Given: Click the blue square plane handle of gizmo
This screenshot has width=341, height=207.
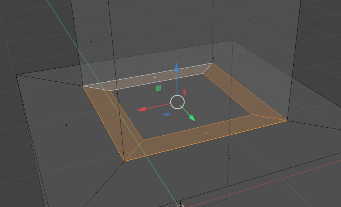Looking at the screenshot, I should coord(166,114).
